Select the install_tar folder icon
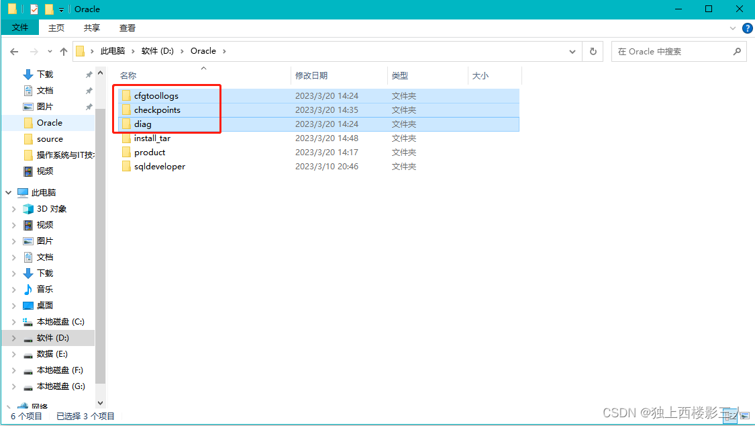This screenshot has width=755, height=426. pyautogui.click(x=126, y=138)
